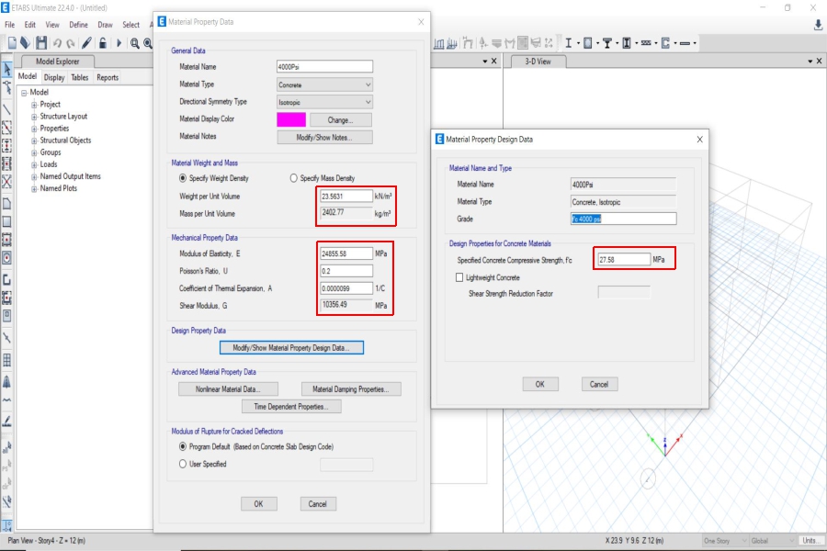
Task: Click the I-section steel frame design icon
Action: (569, 43)
